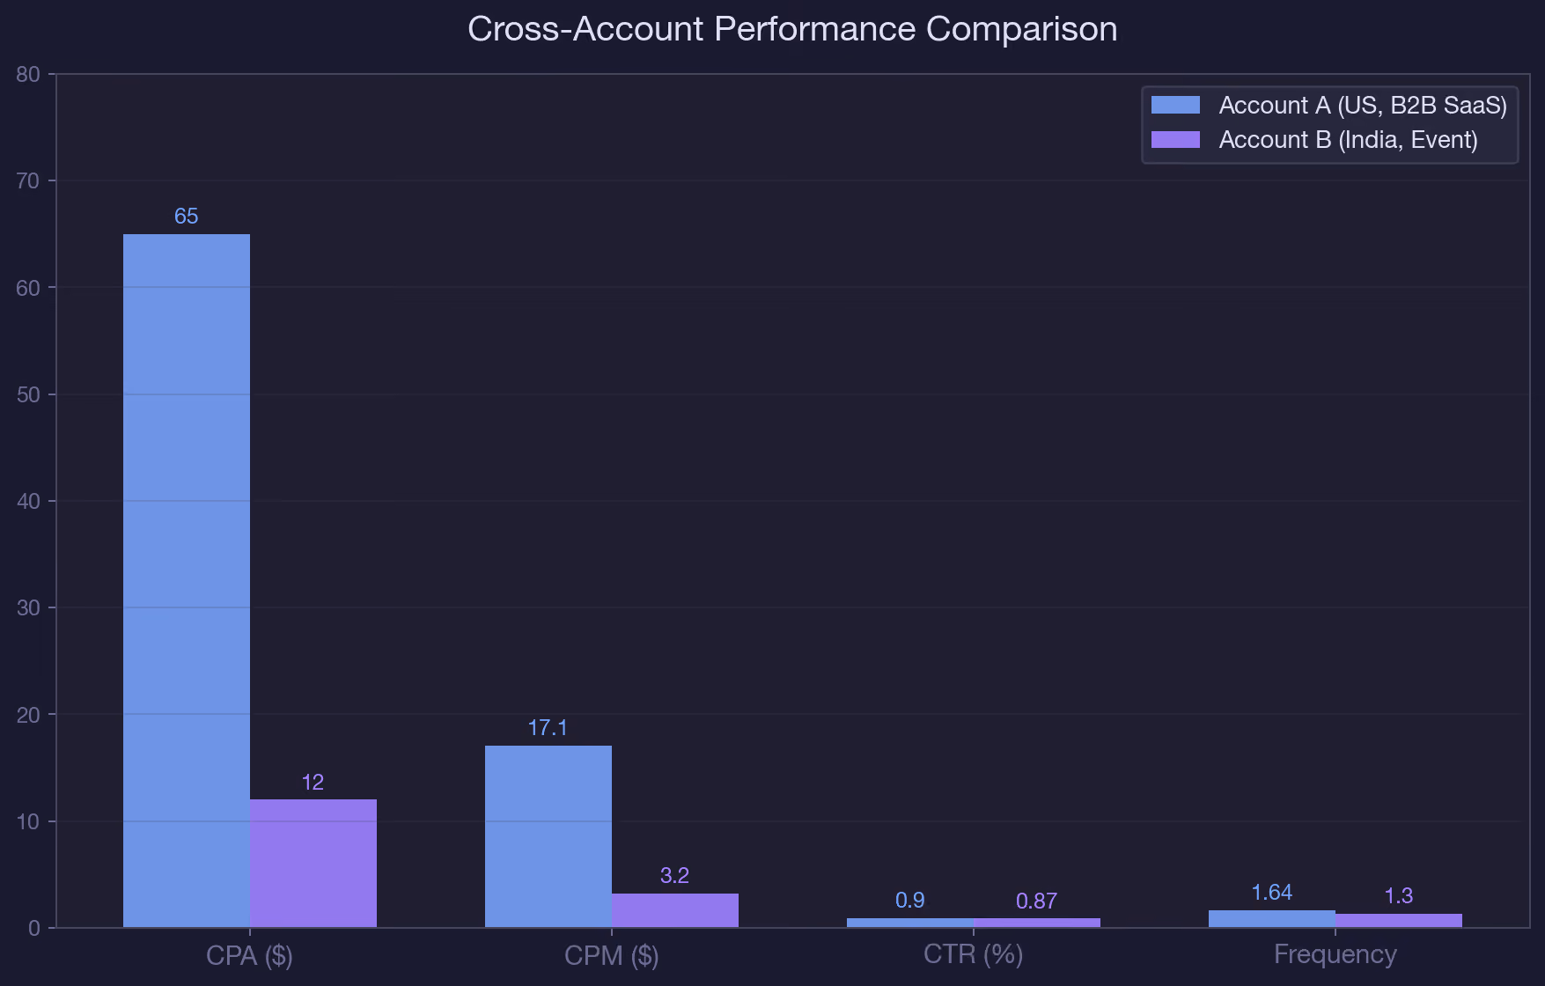Select the Frequency x-axis label
This screenshot has height=986, width=1545.
[1335, 954]
